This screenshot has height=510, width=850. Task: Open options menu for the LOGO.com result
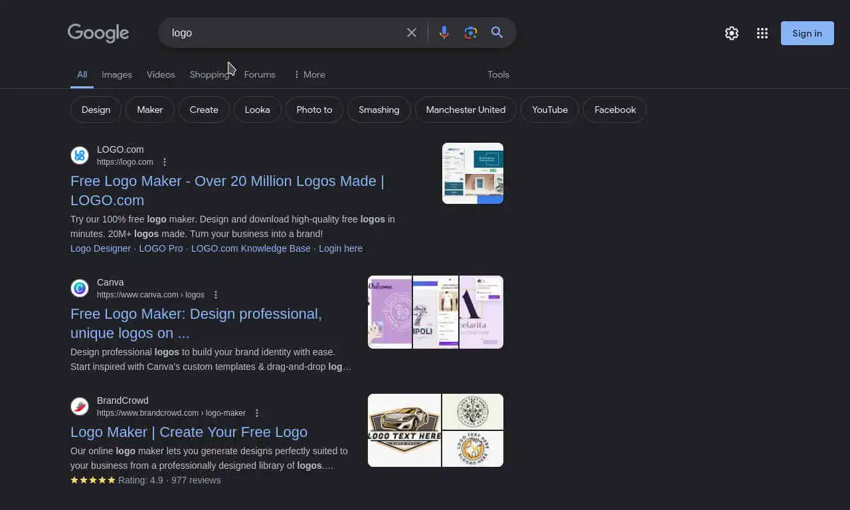tap(165, 162)
